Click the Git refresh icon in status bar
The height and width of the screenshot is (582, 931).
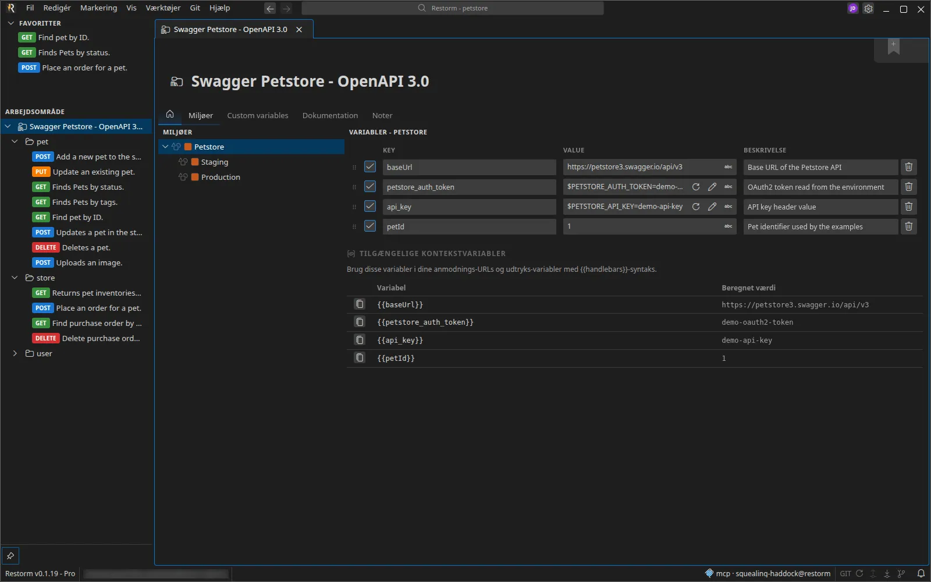click(859, 574)
